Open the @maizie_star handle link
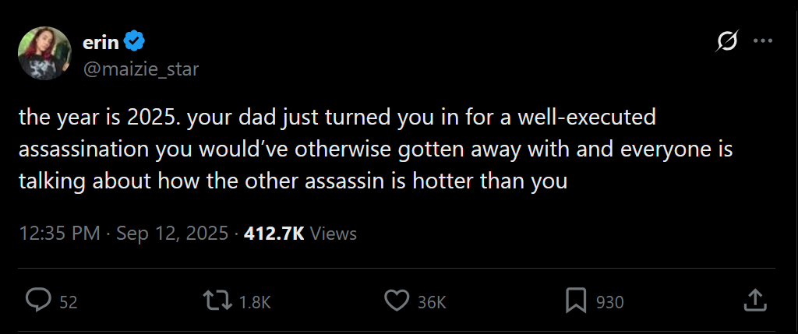The height and width of the screenshot is (334, 798). 140,69
